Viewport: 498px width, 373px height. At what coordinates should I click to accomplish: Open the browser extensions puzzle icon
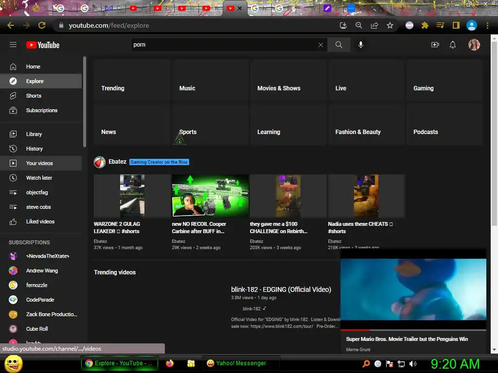(x=425, y=25)
